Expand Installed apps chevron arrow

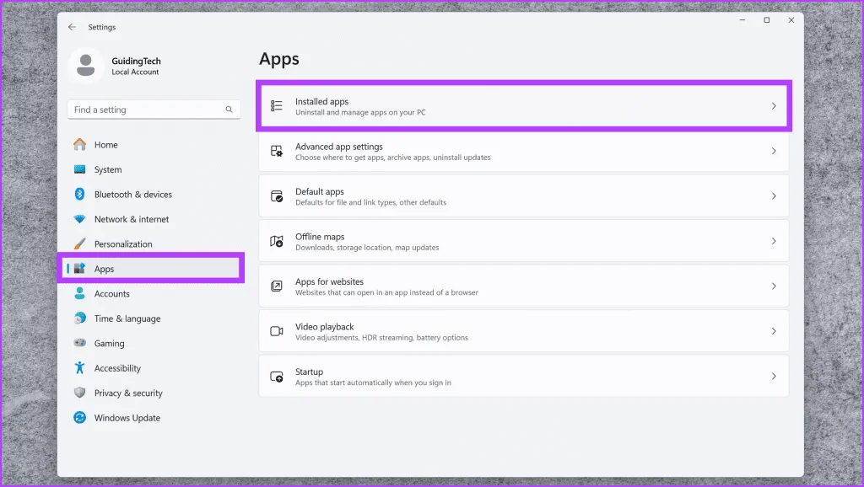tap(774, 106)
